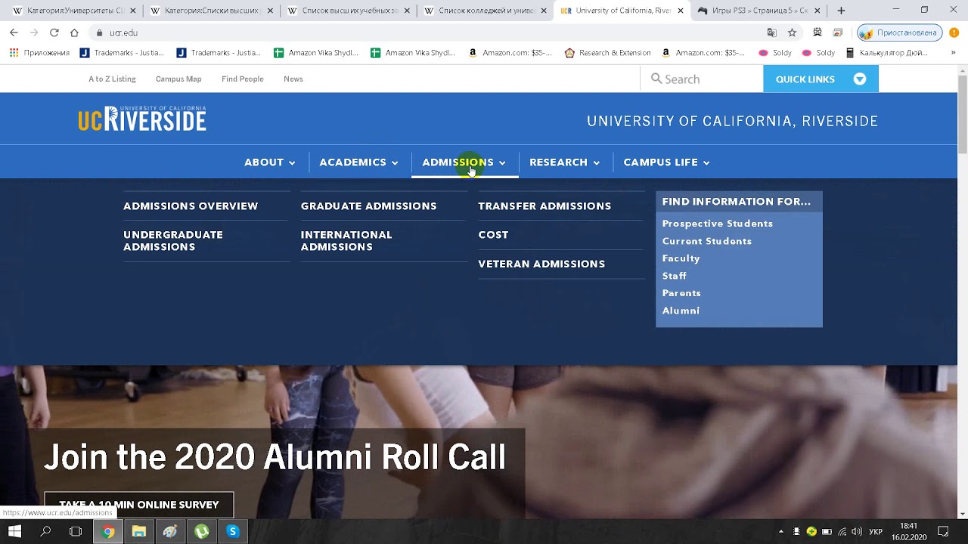The height and width of the screenshot is (544, 968).
Task: Click the search magnifier icon on UCR site
Action: coord(656,79)
